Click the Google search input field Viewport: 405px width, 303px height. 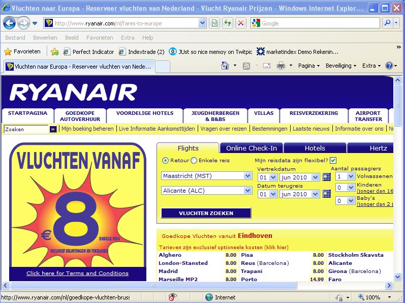tap(320, 23)
